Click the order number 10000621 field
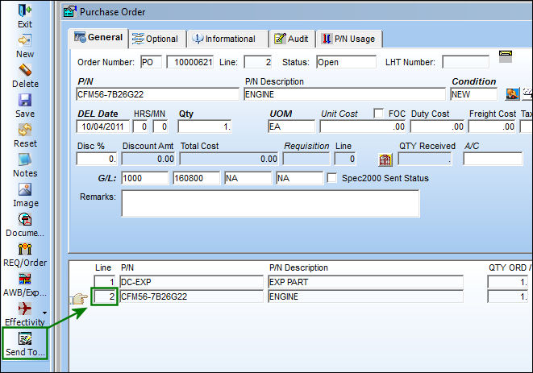The width and height of the screenshot is (533, 373). pyautogui.click(x=190, y=62)
